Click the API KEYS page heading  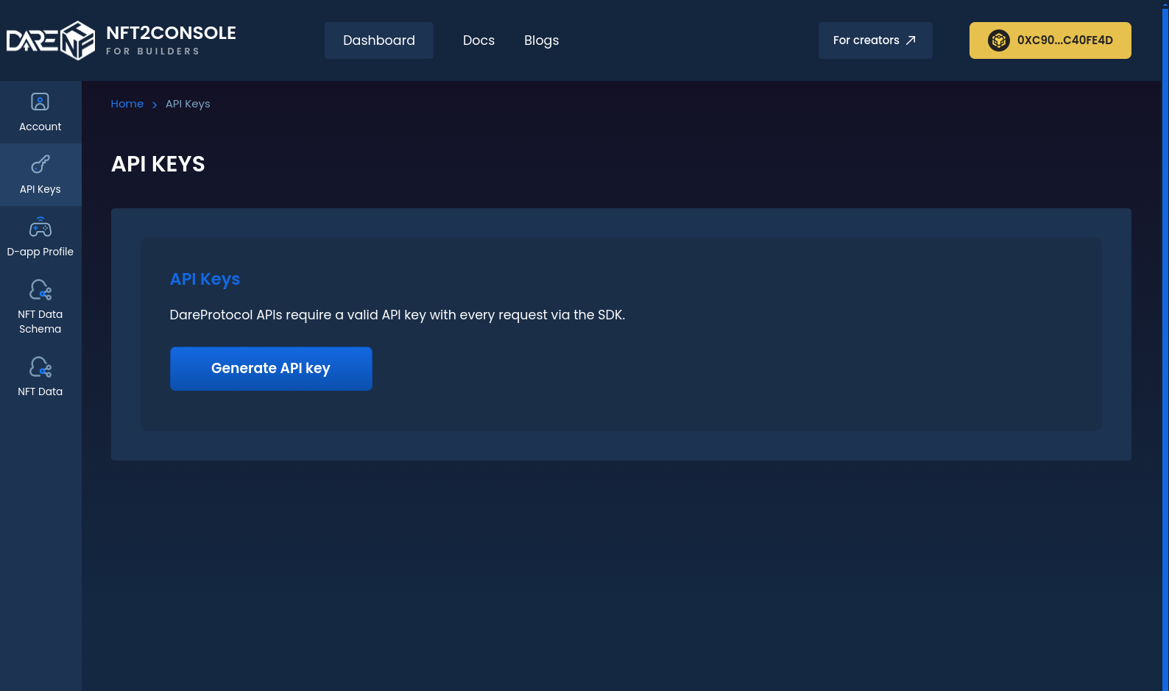pos(158,164)
